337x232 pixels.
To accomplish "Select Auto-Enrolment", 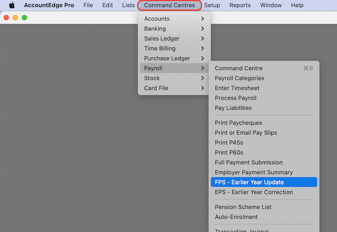I will tap(264, 217).
